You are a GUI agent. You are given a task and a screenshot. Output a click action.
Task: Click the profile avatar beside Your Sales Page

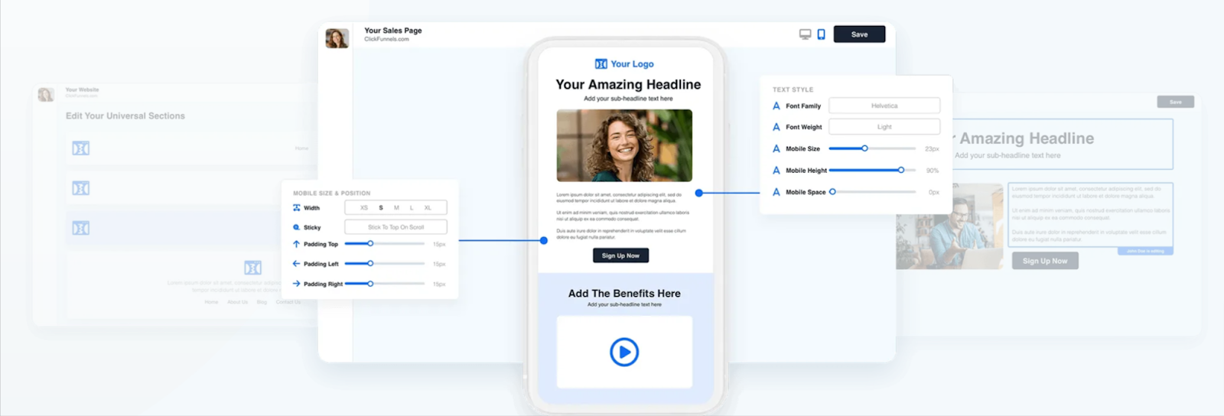click(x=337, y=38)
